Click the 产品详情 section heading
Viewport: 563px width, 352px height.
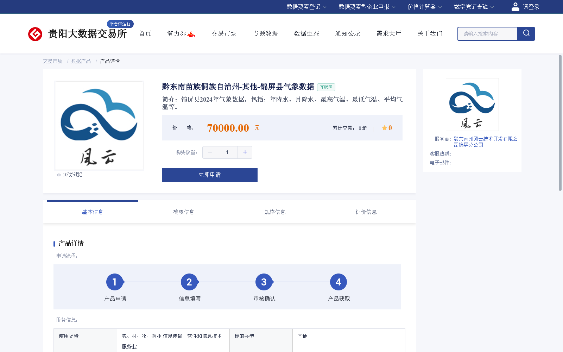(x=71, y=244)
